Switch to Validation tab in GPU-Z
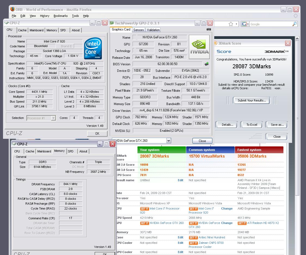This screenshot has width=306, height=255. (x=153, y=30)
